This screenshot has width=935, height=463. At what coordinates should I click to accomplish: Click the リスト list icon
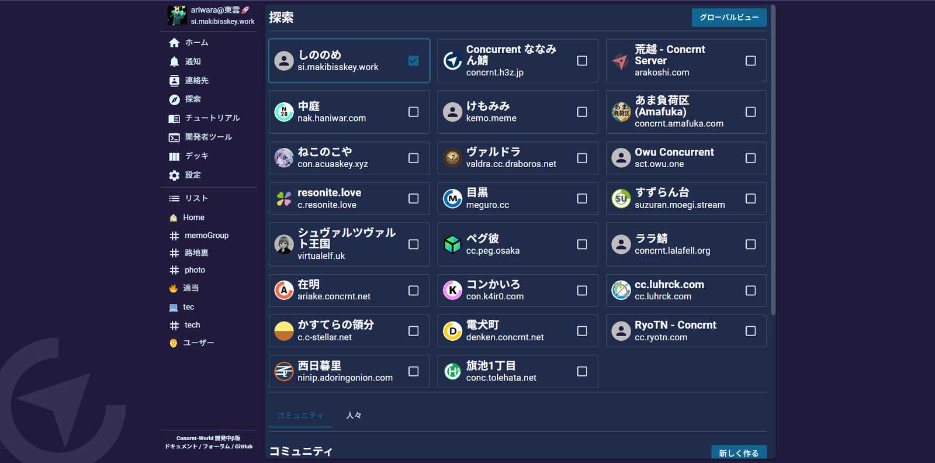[x=174, y=199]
